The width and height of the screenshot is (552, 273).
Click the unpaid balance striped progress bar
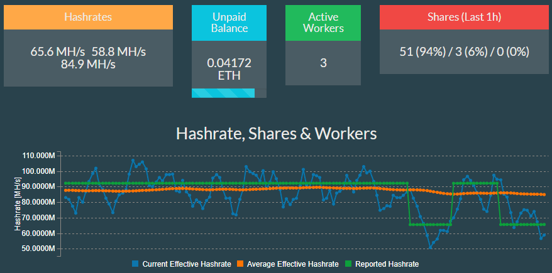(x=223, y=94)
